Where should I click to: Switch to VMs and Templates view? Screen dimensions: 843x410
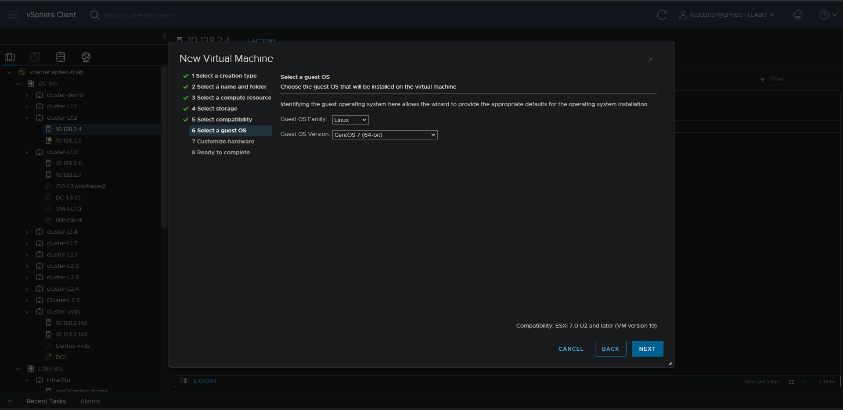35,57
